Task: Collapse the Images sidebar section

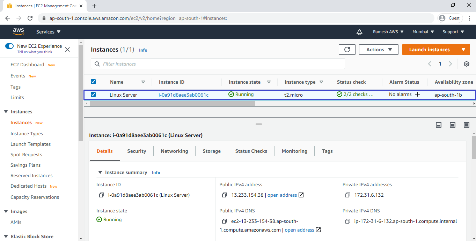Action: click(x=6, y=211)
